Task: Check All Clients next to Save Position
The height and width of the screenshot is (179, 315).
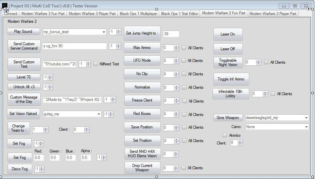Action: tap(184, 127)
